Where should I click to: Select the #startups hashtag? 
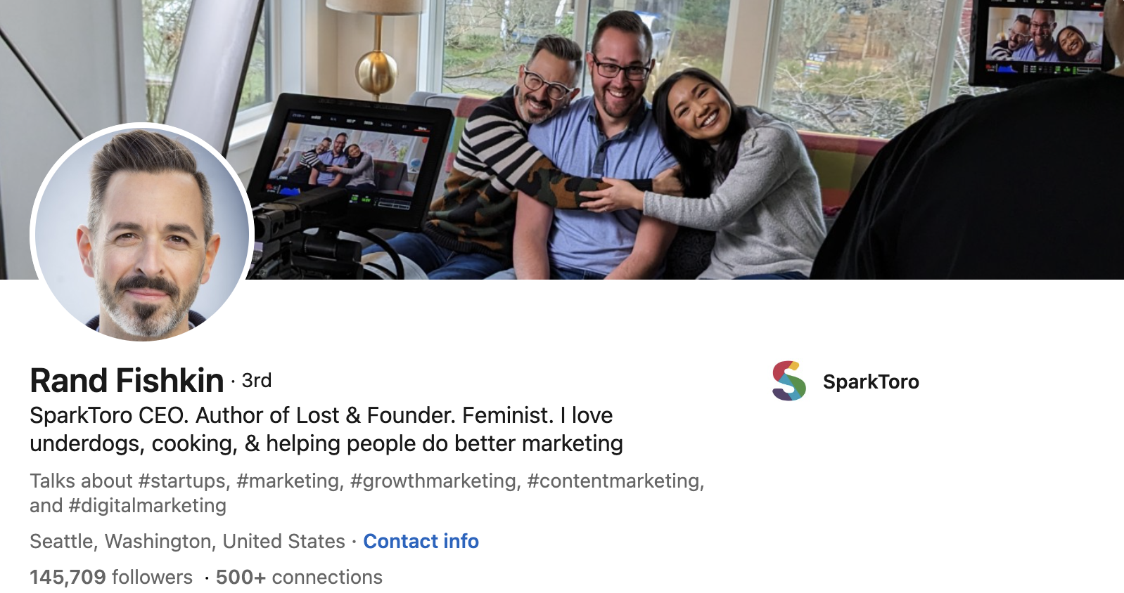(x=183, y=481)
